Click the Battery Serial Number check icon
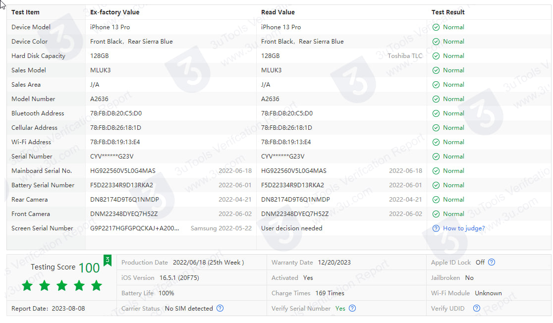The image size is (553, 323). coord(436,185)
